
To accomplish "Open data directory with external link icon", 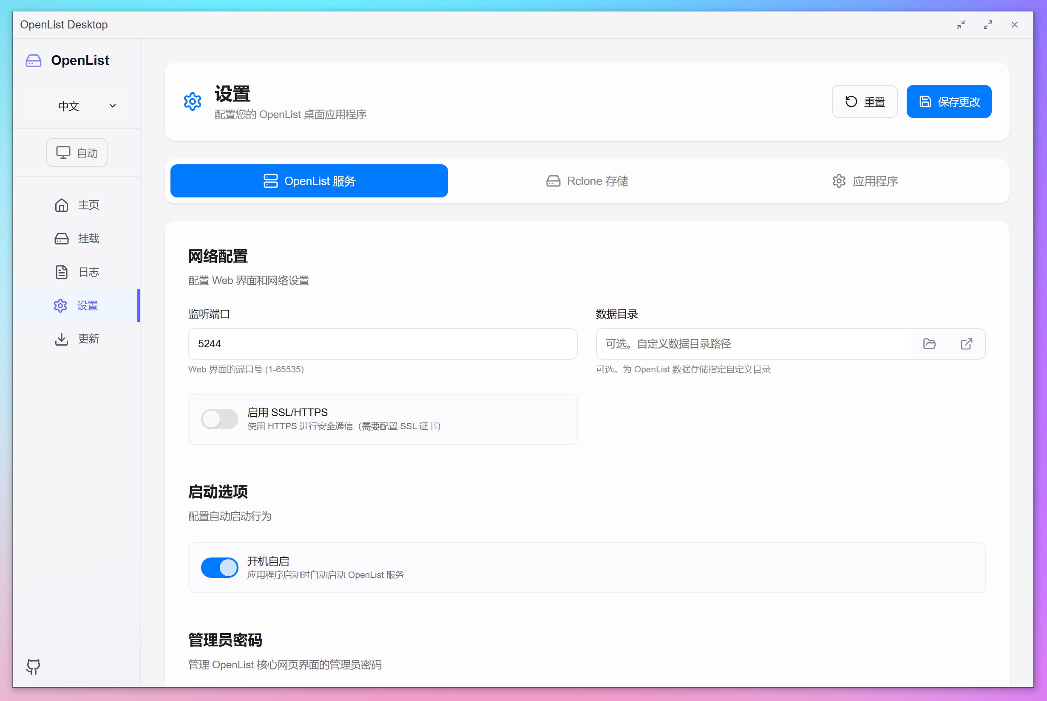I will (966, 344).
